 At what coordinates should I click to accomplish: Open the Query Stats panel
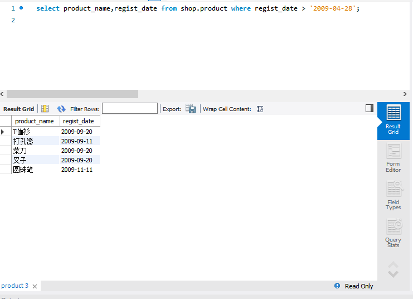pos(393,233)
